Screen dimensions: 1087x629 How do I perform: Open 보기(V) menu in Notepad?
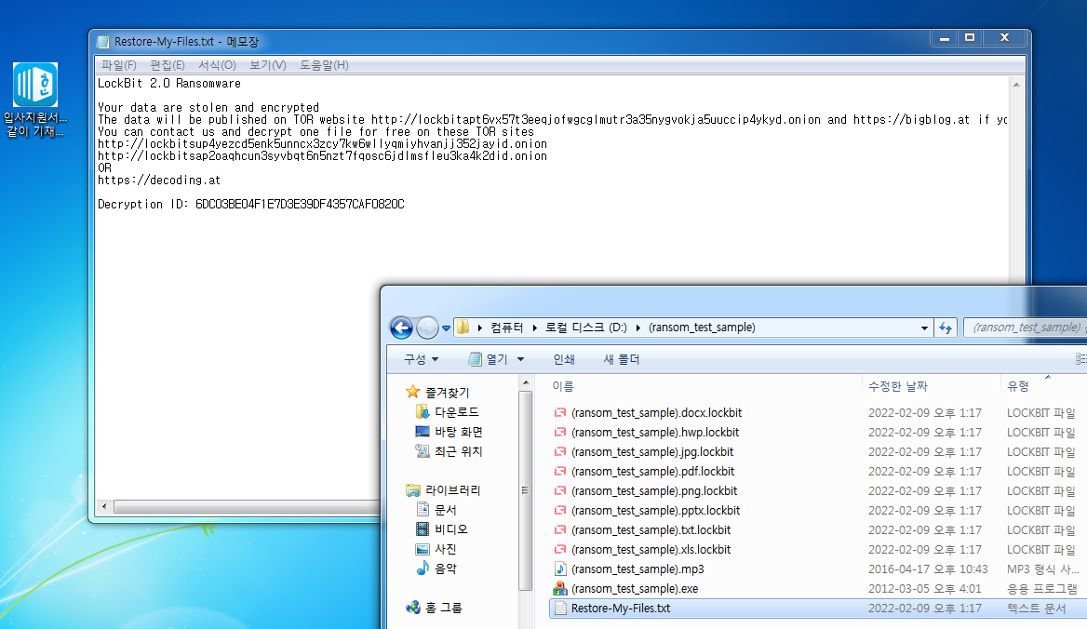(268, 65)
